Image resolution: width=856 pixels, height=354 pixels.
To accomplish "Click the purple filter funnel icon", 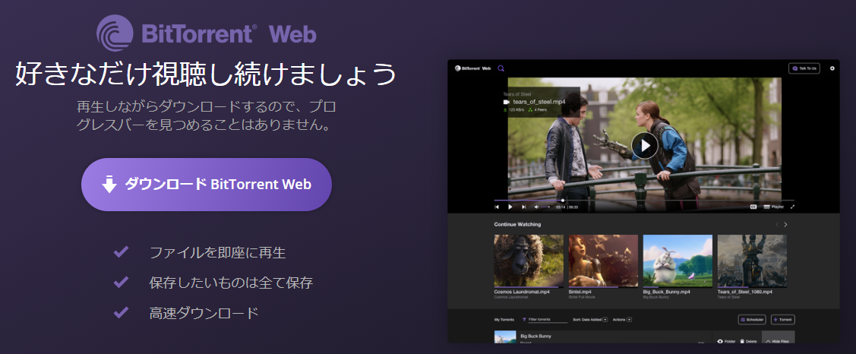I will (x=524, y=320).
